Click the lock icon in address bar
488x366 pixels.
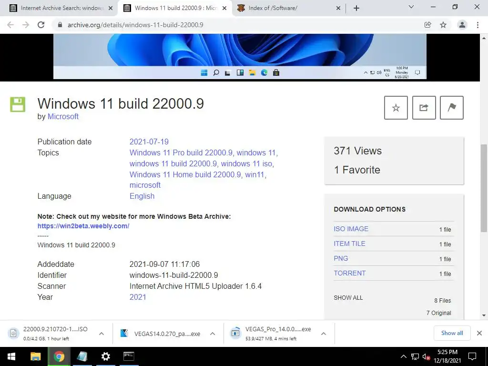pos(60,25)
